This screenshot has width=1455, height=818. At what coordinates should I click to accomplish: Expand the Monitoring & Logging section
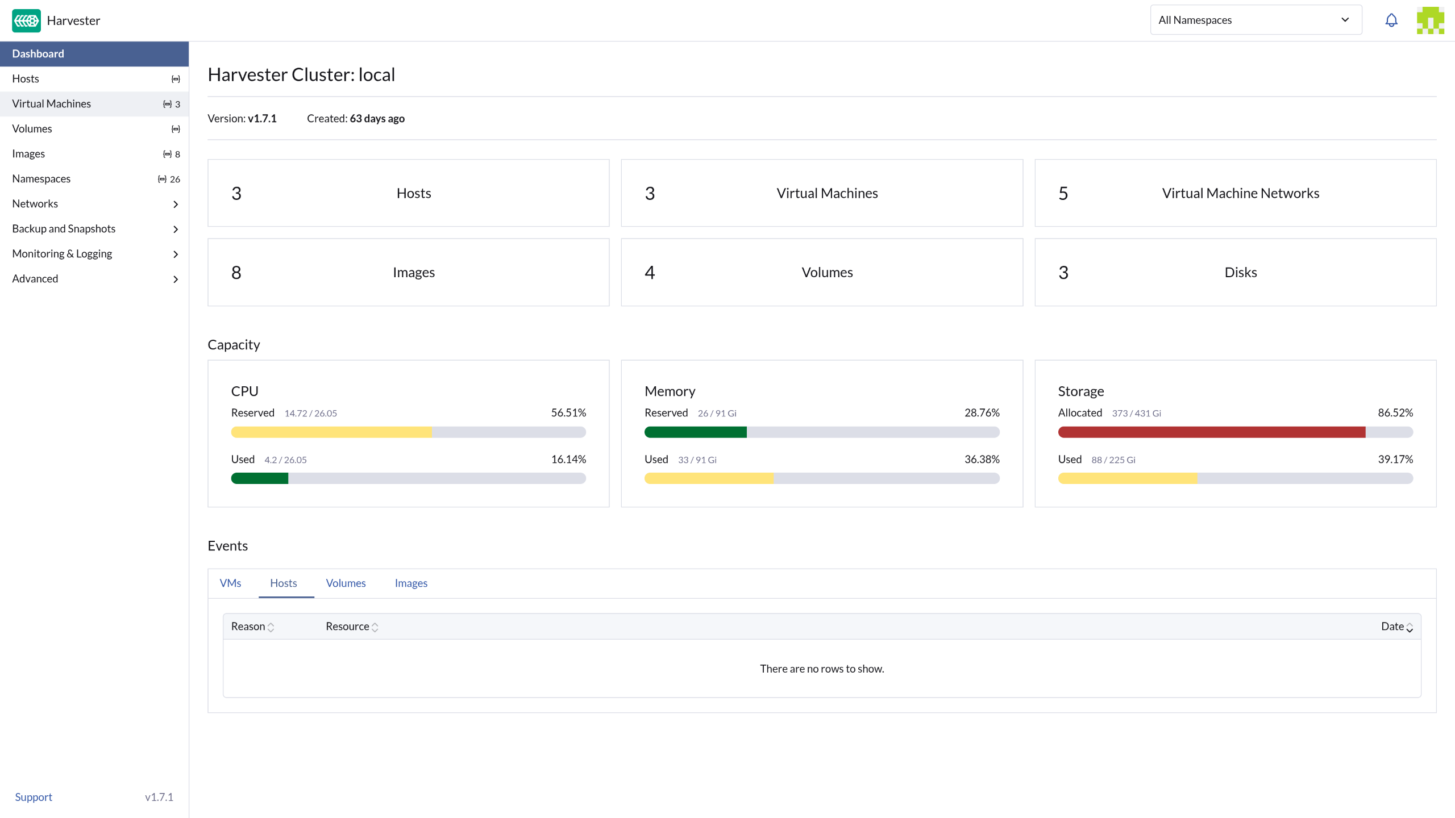click(94, 254)
